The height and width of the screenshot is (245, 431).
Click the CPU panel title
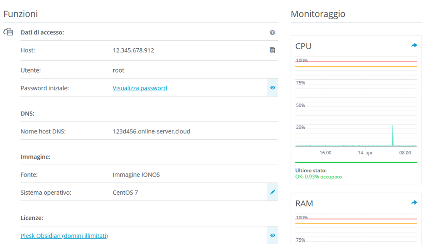(x=303, y=46)
